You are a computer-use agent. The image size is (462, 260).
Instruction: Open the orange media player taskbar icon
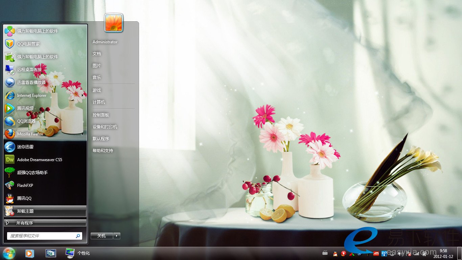[30, 253]
